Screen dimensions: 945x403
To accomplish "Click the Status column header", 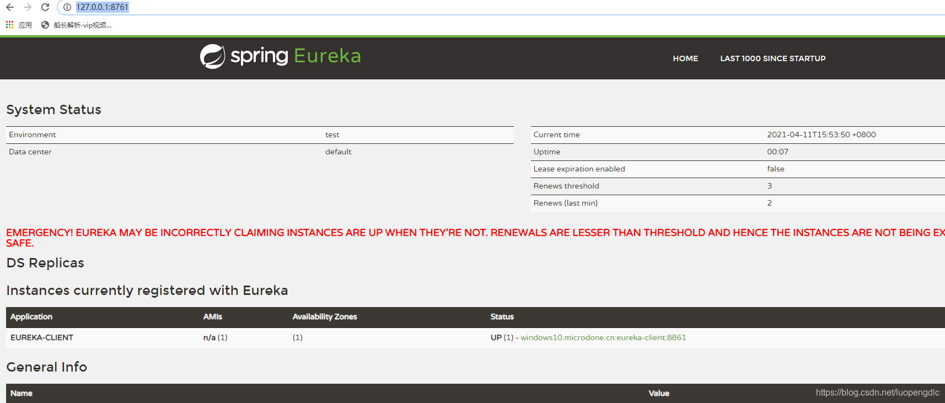I will click(502, 316).
